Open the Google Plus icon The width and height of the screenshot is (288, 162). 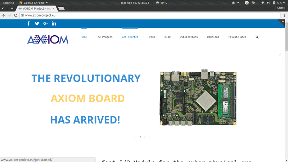tap(45, 23)
